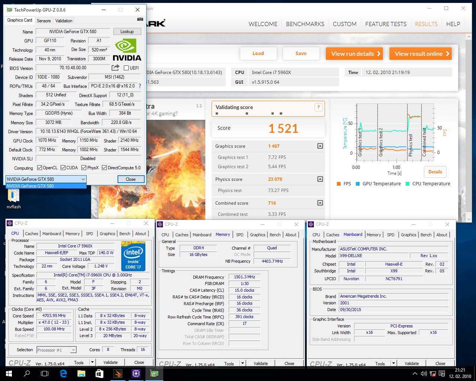476x381 pixels.
Task: Click the Intel Core i7 badge in CPU-Z
Action: (133, 256)
